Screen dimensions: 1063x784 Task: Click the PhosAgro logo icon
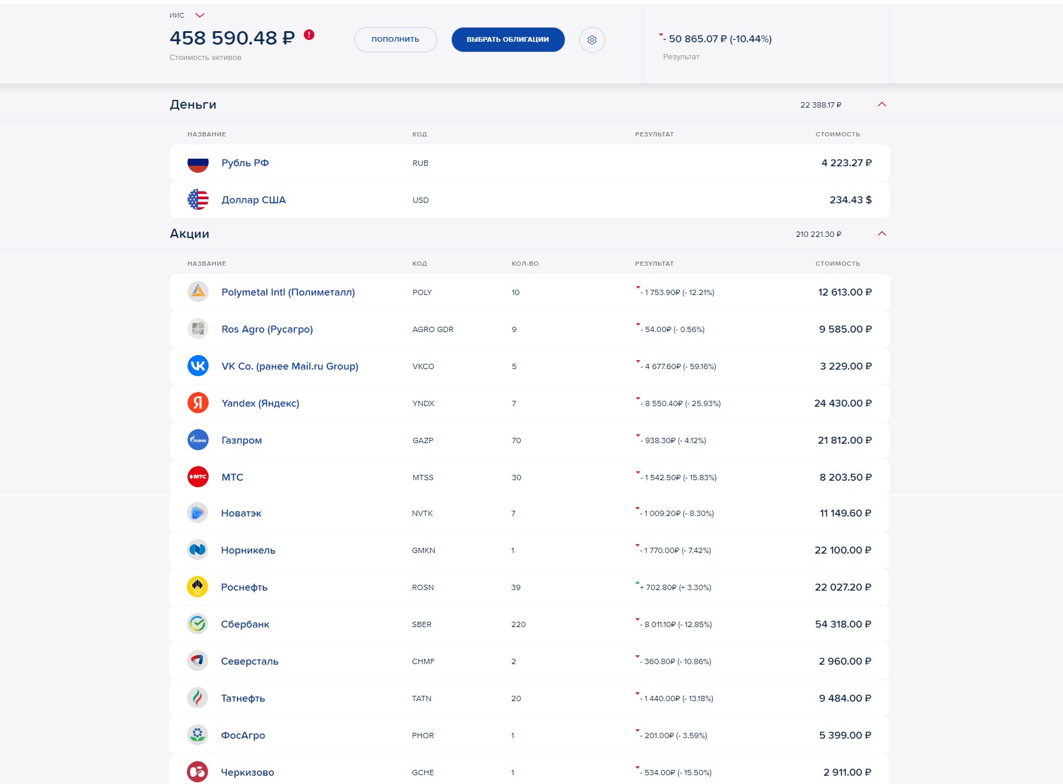(197, 735)
